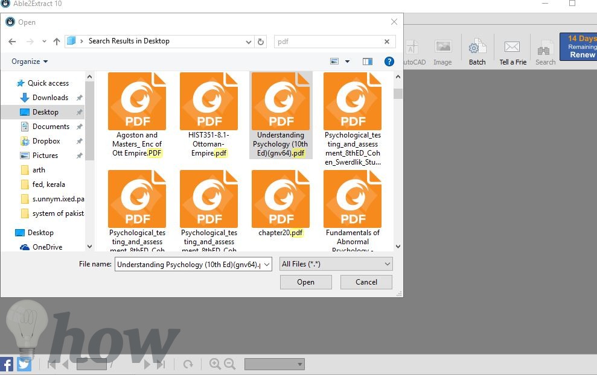597x375 pixels.
Task: Click the Open button
Action: (305, 282)
